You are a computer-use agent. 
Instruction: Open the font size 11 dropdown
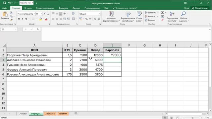(41, 14)
